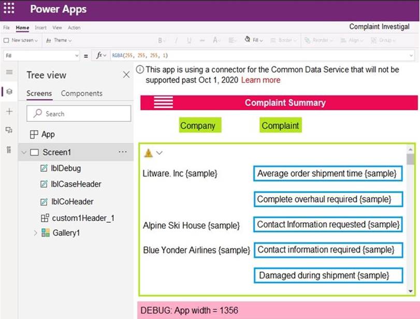
Task: Collapse the Screen1 tree node
Action: coord(24,152)
